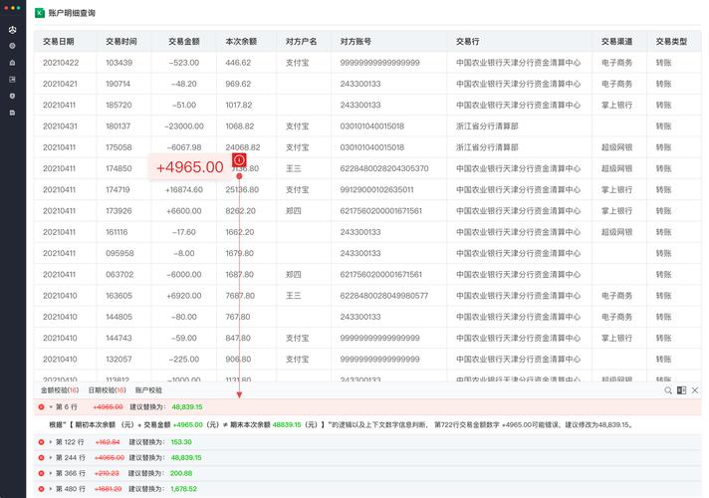Click the 账户明细查询 title text
The height and width of the screenshot is (498, 709).
pos(72,13)
